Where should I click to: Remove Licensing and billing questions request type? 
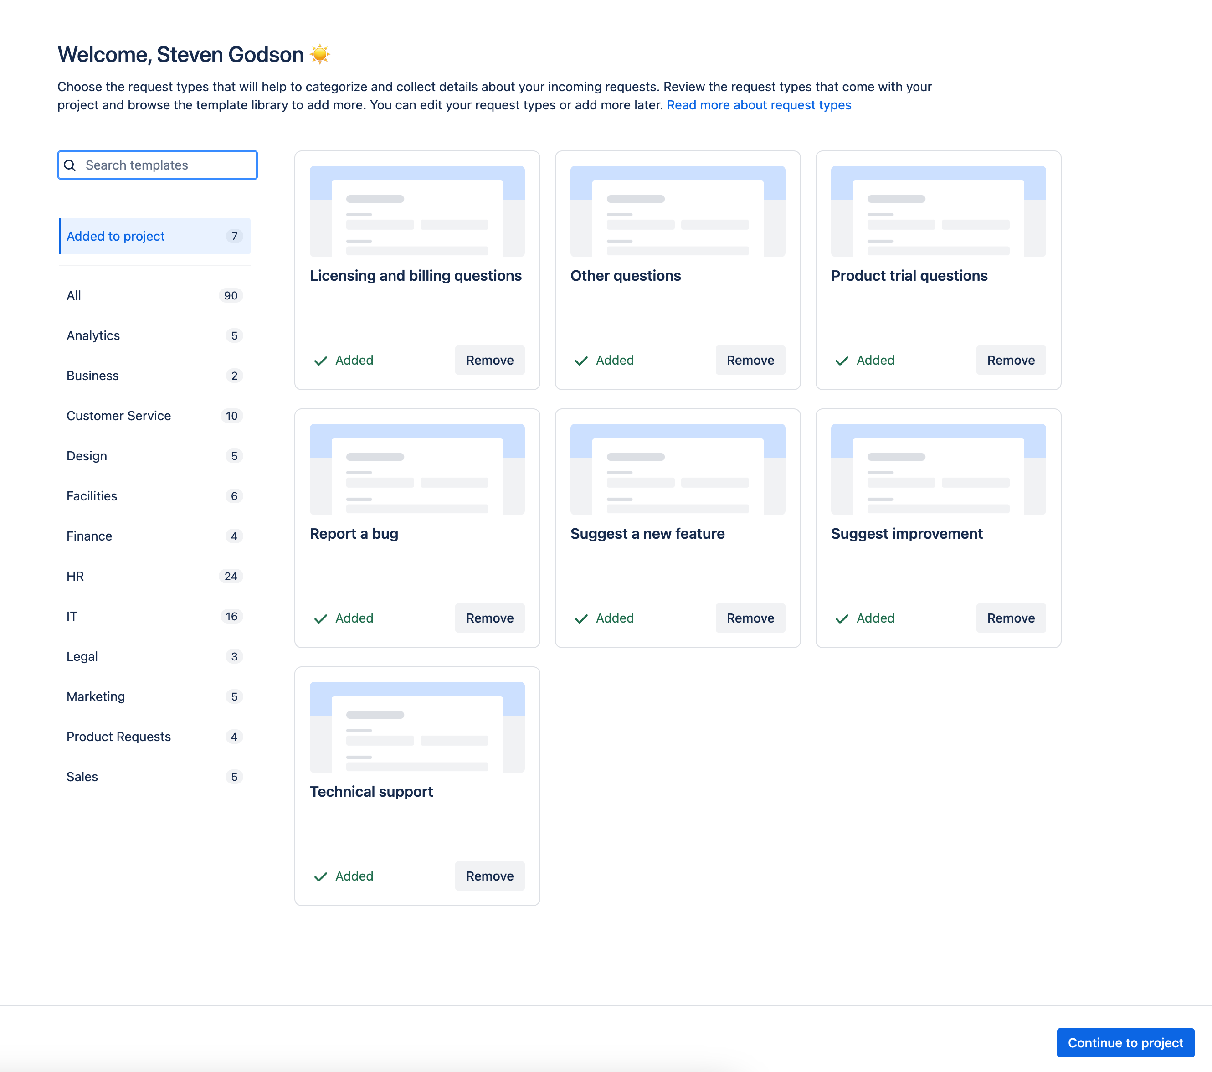490,360
